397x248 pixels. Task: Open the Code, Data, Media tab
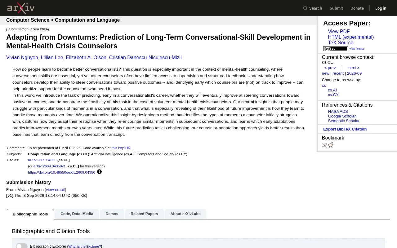point(77,214)
